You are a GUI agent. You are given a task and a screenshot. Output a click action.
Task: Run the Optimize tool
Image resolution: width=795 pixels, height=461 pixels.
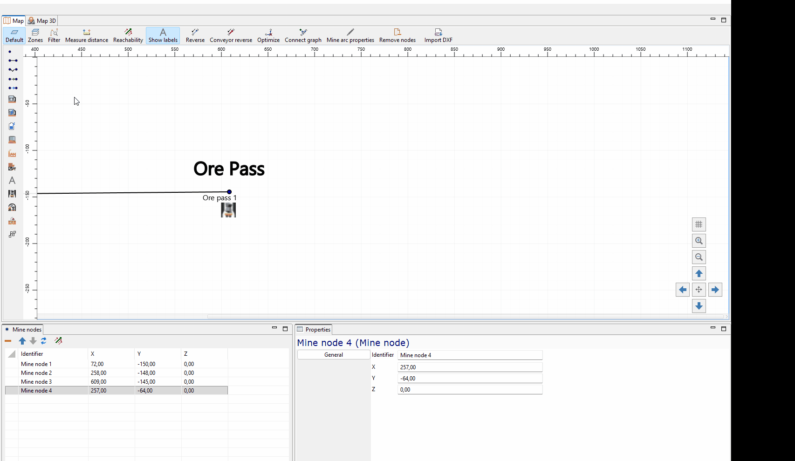268,35
